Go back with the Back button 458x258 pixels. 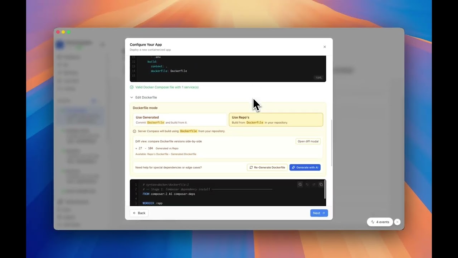tap(139, 213)
